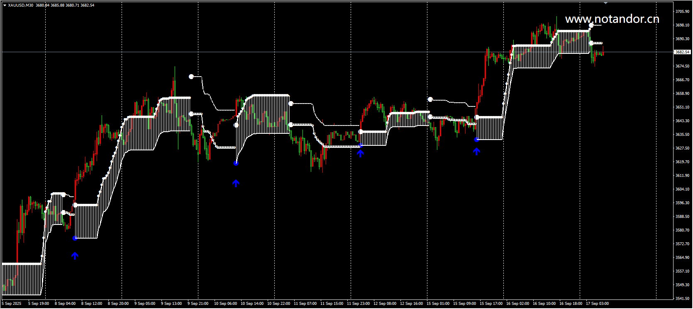
Task: Click the 5 Sep 2025 date label
Action: (x=12, y=304)
